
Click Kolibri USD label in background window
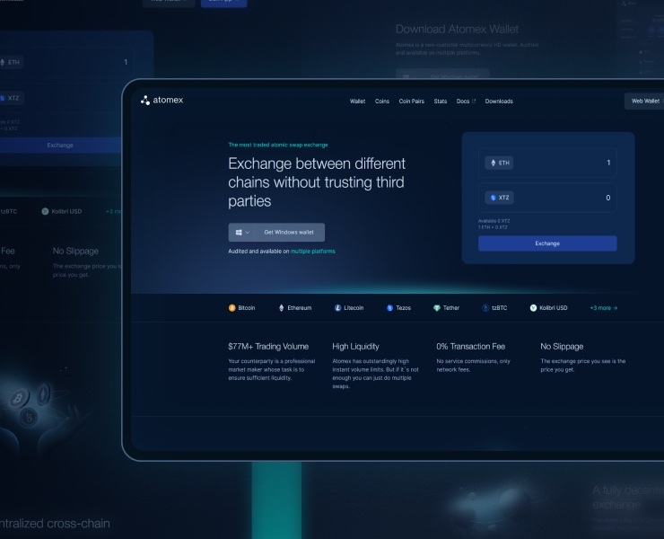pos(66,211)
